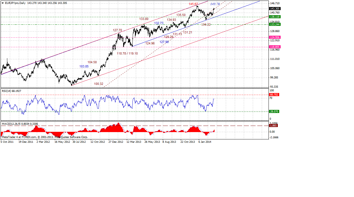Click the 135.50 price annotation
Viewport: 354px width, 197px height.
click(x=181, y=15)
